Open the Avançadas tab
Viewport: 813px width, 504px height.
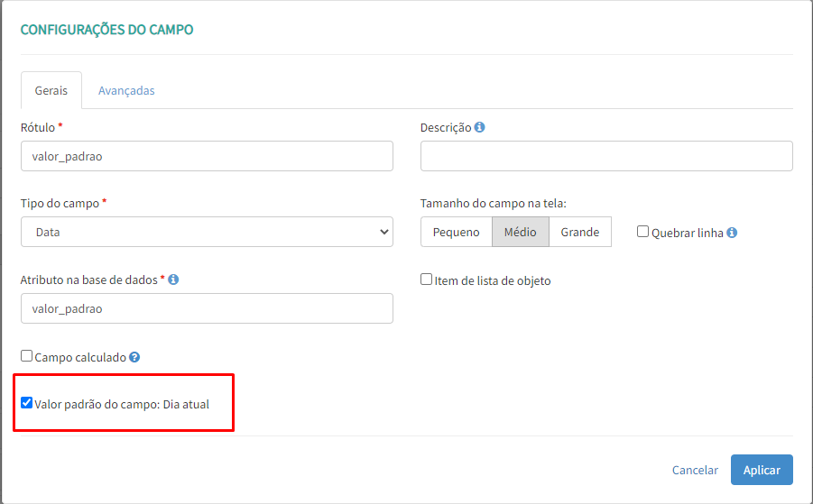126,90
